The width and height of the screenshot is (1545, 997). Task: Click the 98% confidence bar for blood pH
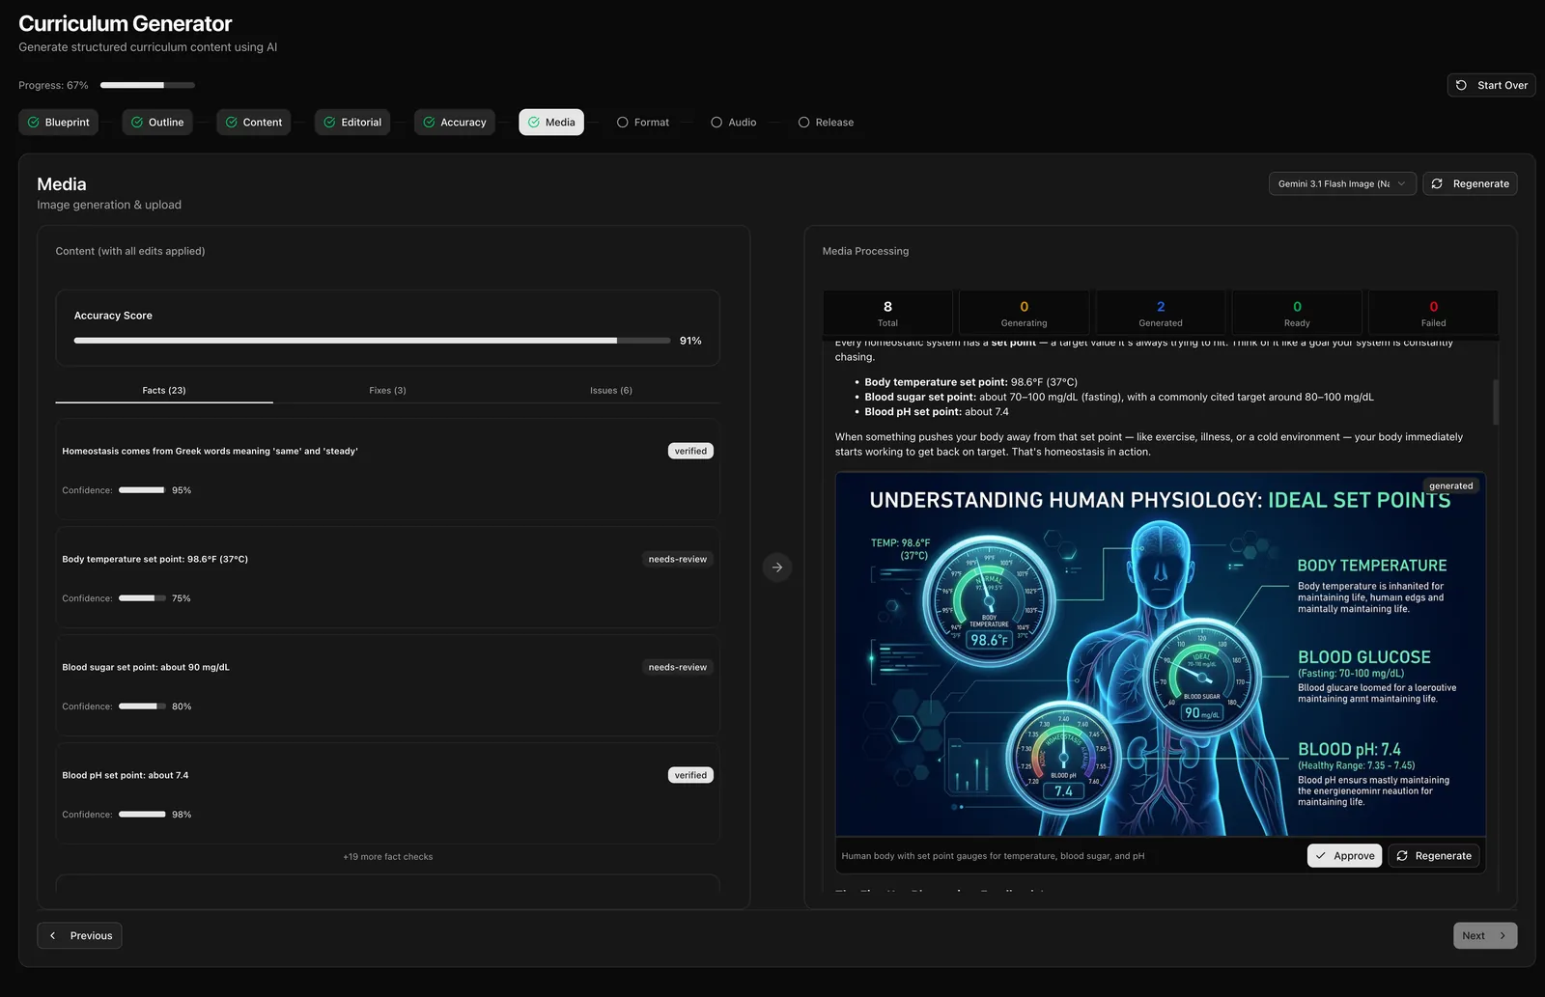[x=142, y=815]
